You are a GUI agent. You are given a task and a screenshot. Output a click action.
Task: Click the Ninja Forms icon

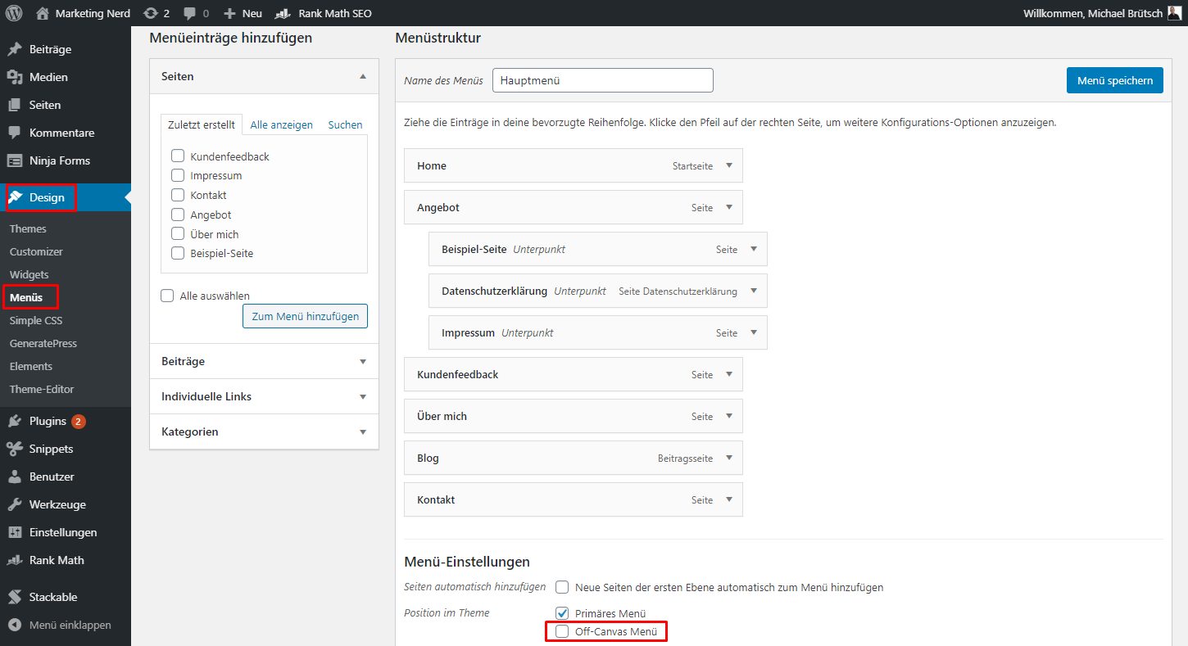point(15,160)
